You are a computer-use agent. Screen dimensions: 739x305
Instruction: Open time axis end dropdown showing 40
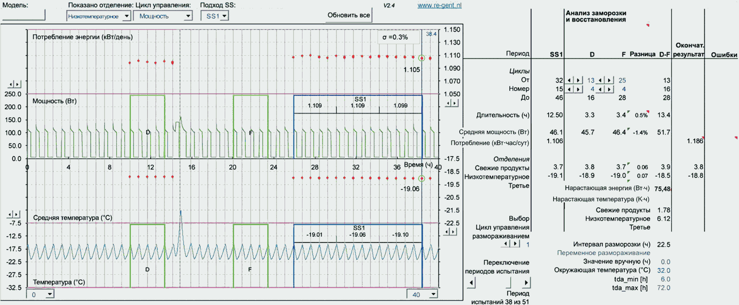(433, 294)
